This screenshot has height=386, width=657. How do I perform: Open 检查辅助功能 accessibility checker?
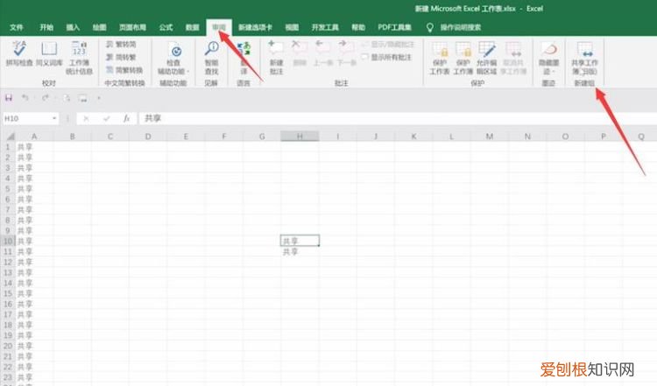173,58
